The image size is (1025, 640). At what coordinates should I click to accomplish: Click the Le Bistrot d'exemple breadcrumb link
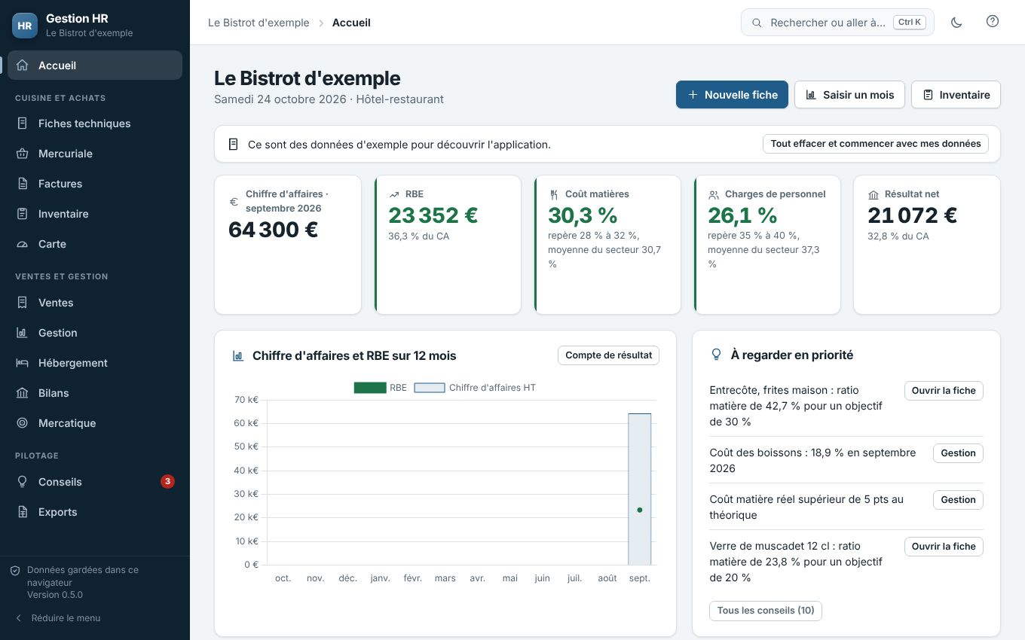[x=259, y=23]
